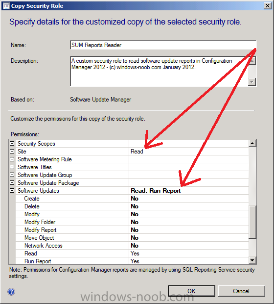Expand the Software Metering Rule node
The image size is (274, 304).
coord(12,159)
